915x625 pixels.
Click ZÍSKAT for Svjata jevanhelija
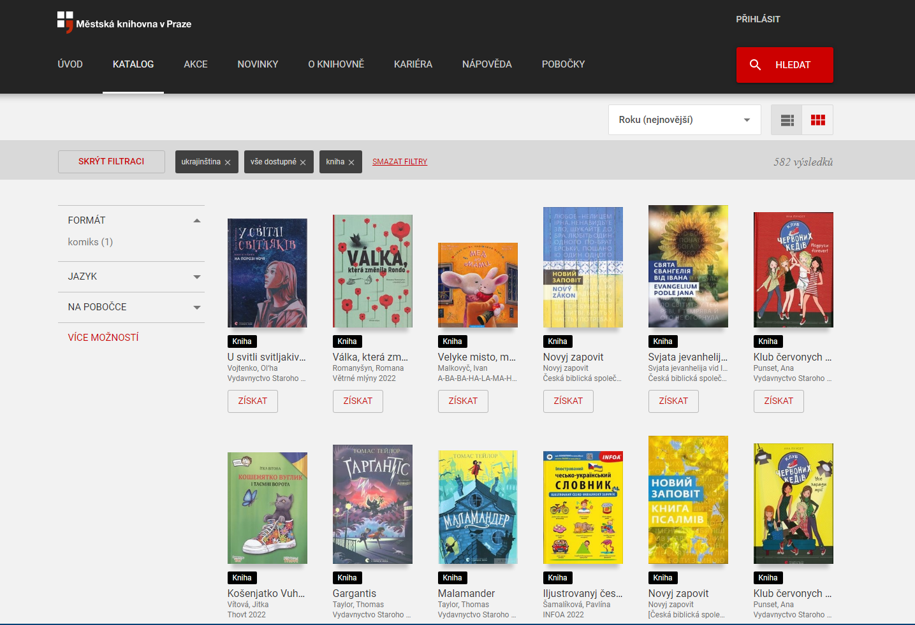(673, 401)
